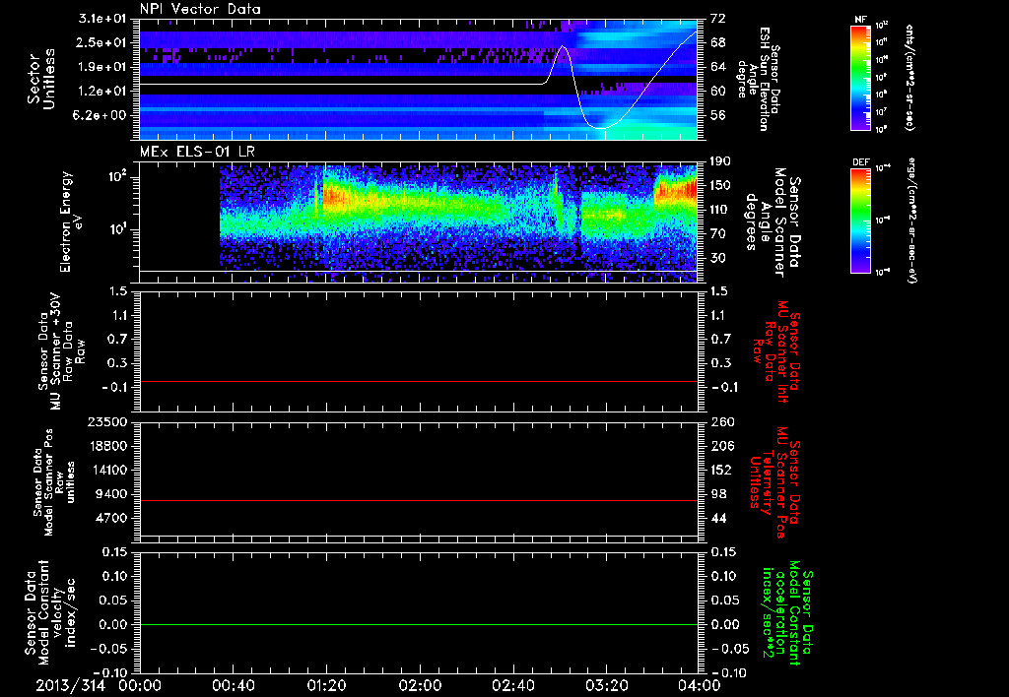Click the red line in MU Scanner +30V panel
Screen dimensions: 1009x697
pos(418,381)
